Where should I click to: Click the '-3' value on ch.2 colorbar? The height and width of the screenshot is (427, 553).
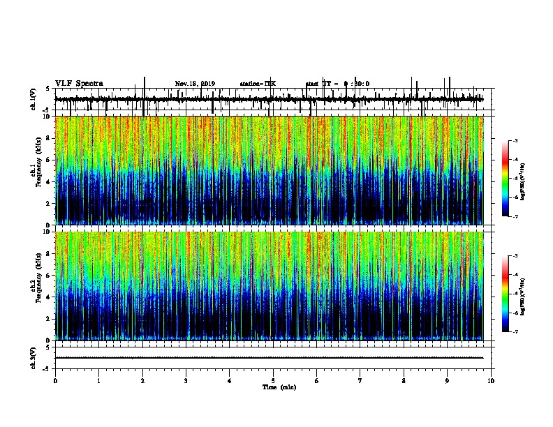(x=515, y=256)
